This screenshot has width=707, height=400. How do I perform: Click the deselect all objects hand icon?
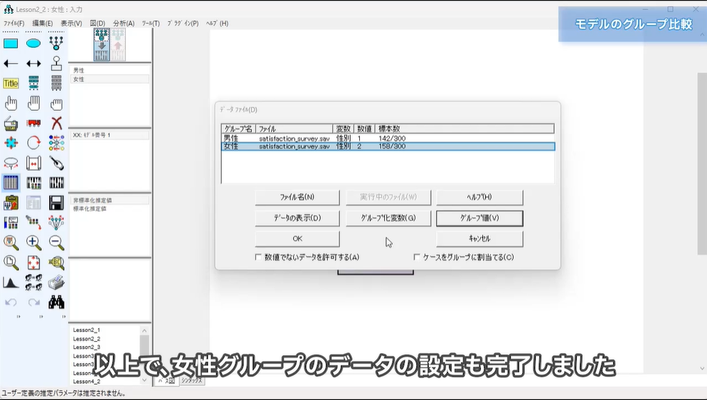56,104
